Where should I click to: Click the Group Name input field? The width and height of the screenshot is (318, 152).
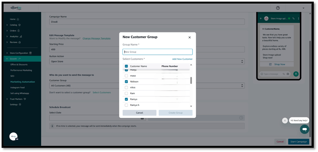point(157,52)
